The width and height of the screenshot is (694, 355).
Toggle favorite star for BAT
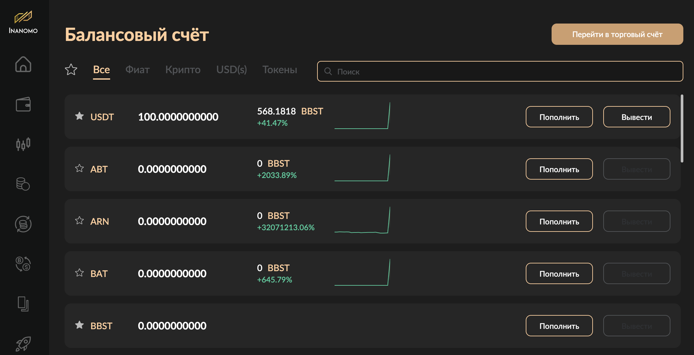click(x=79, y=273)
